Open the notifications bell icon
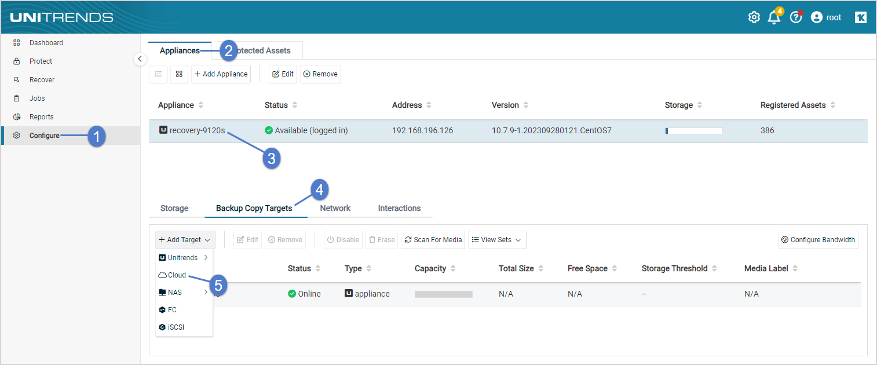This screenshot has height=365, width=877. click(774, 17)
